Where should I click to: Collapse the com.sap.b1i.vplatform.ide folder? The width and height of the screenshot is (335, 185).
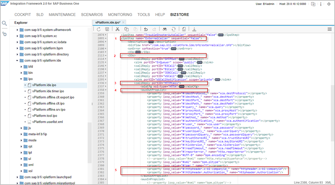tap(17, 61)
